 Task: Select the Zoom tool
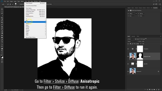2,51
